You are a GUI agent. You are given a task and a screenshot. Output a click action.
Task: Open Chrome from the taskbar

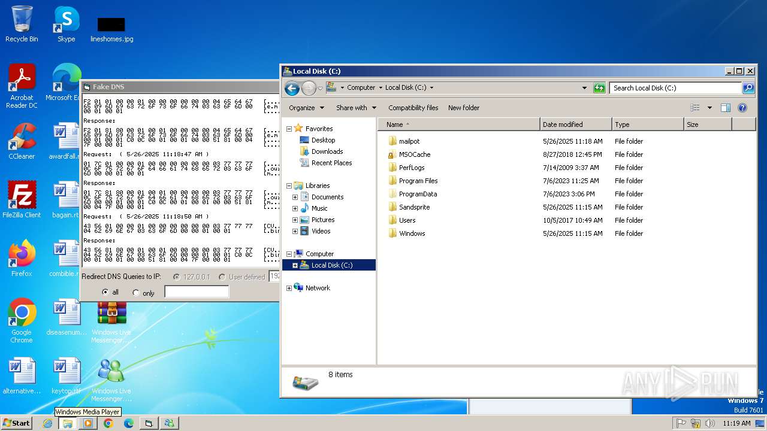click(108, 423)
